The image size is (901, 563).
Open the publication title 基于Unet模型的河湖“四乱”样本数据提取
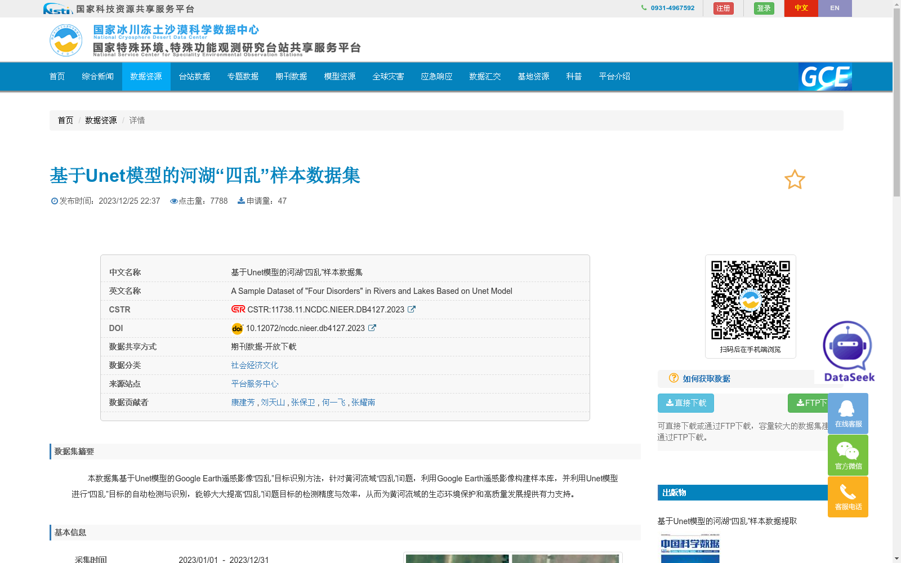tap(727, 521)
